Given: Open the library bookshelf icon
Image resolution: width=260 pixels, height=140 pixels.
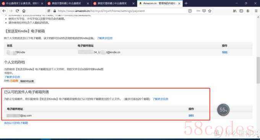Looking at the screenshot, I should pyautogui.click(x=235, y=11).
